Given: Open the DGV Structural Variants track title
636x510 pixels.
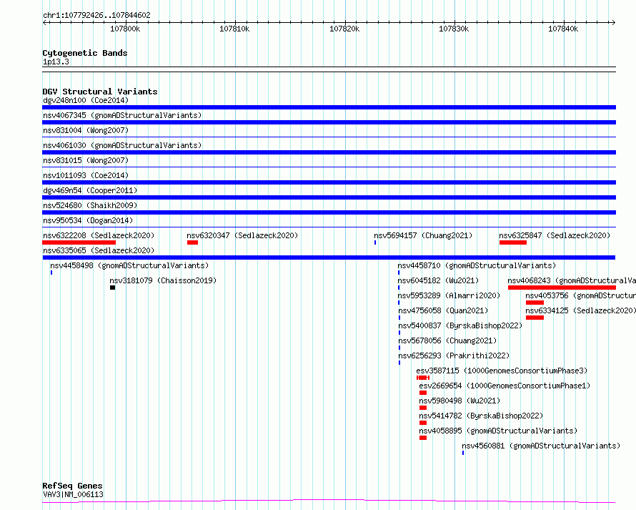Looking at the screenshot, I should click(x=100, y=92).
